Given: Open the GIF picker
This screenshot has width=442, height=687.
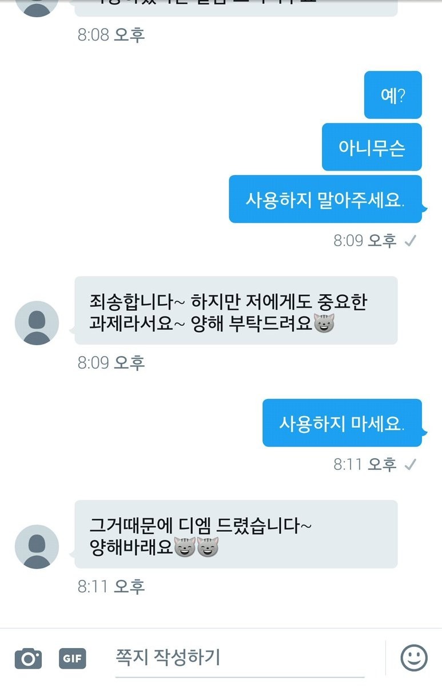Looking at the screenshot, I should coord(73,658).
